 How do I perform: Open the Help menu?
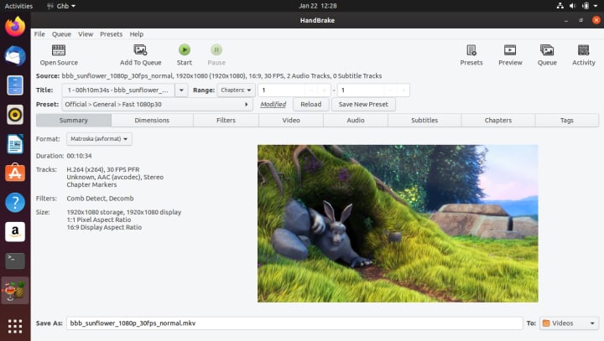137,34
